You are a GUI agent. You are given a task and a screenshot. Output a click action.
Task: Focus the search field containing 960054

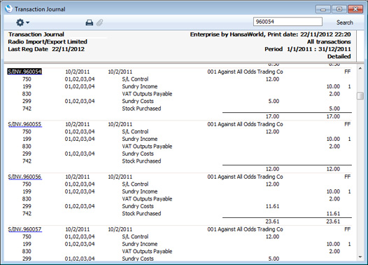click(288, 22)
